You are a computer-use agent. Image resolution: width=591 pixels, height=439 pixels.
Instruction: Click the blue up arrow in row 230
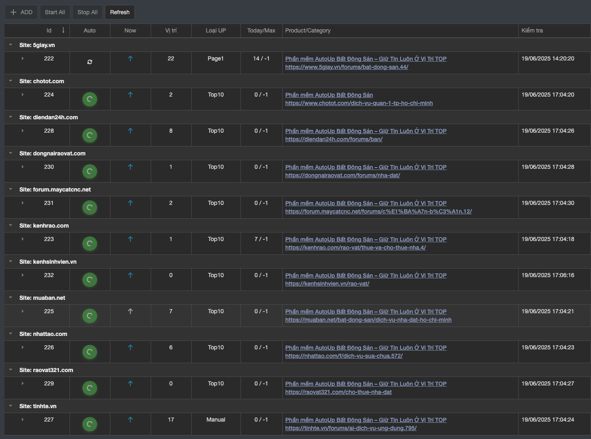130,167
